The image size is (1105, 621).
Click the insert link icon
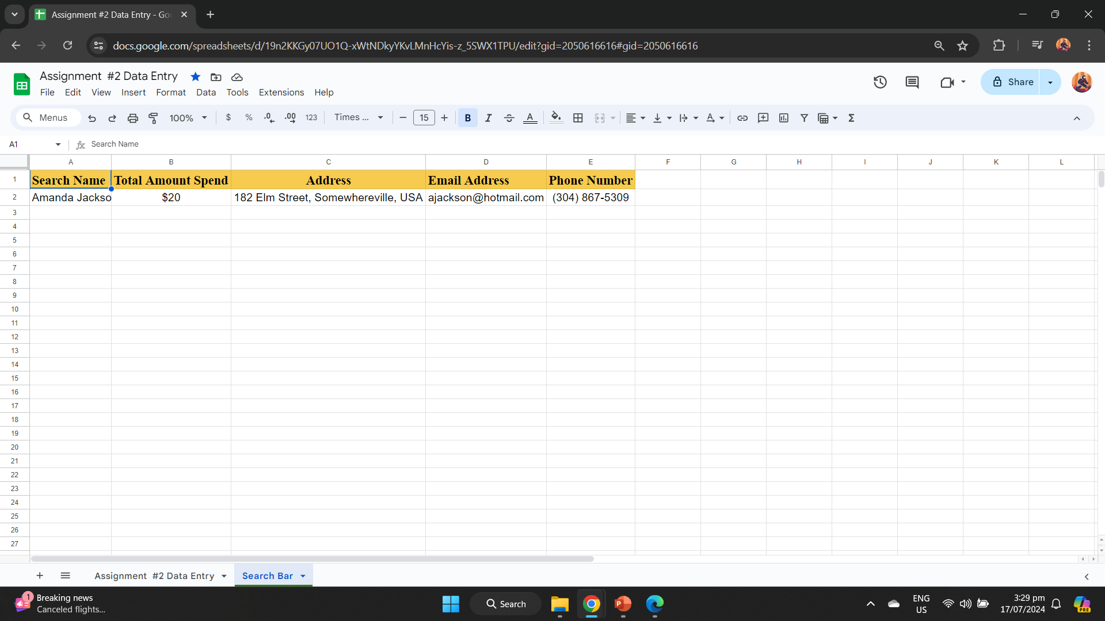pos(742,118)
